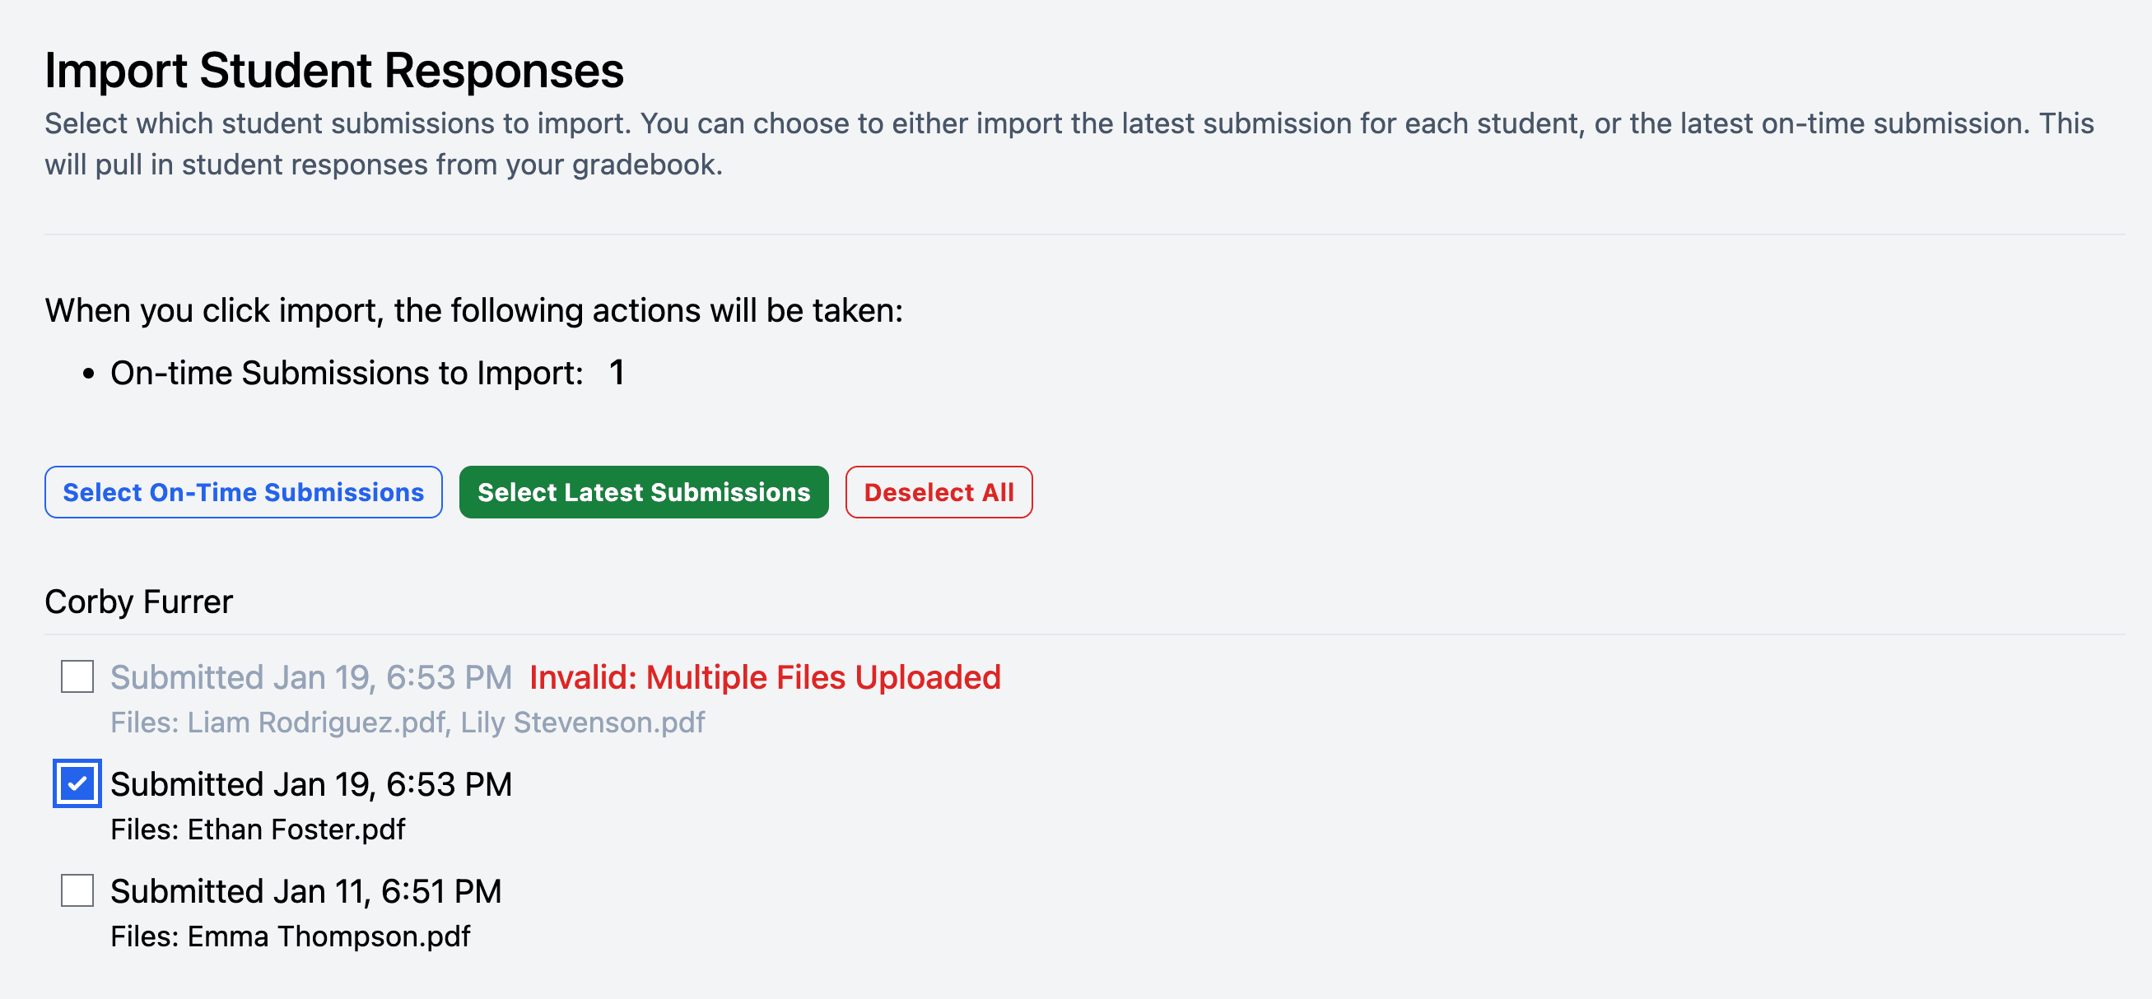
Task: Click the Select On-Time Submissions button
Action: pyautogui.click(x=243, y=492)
